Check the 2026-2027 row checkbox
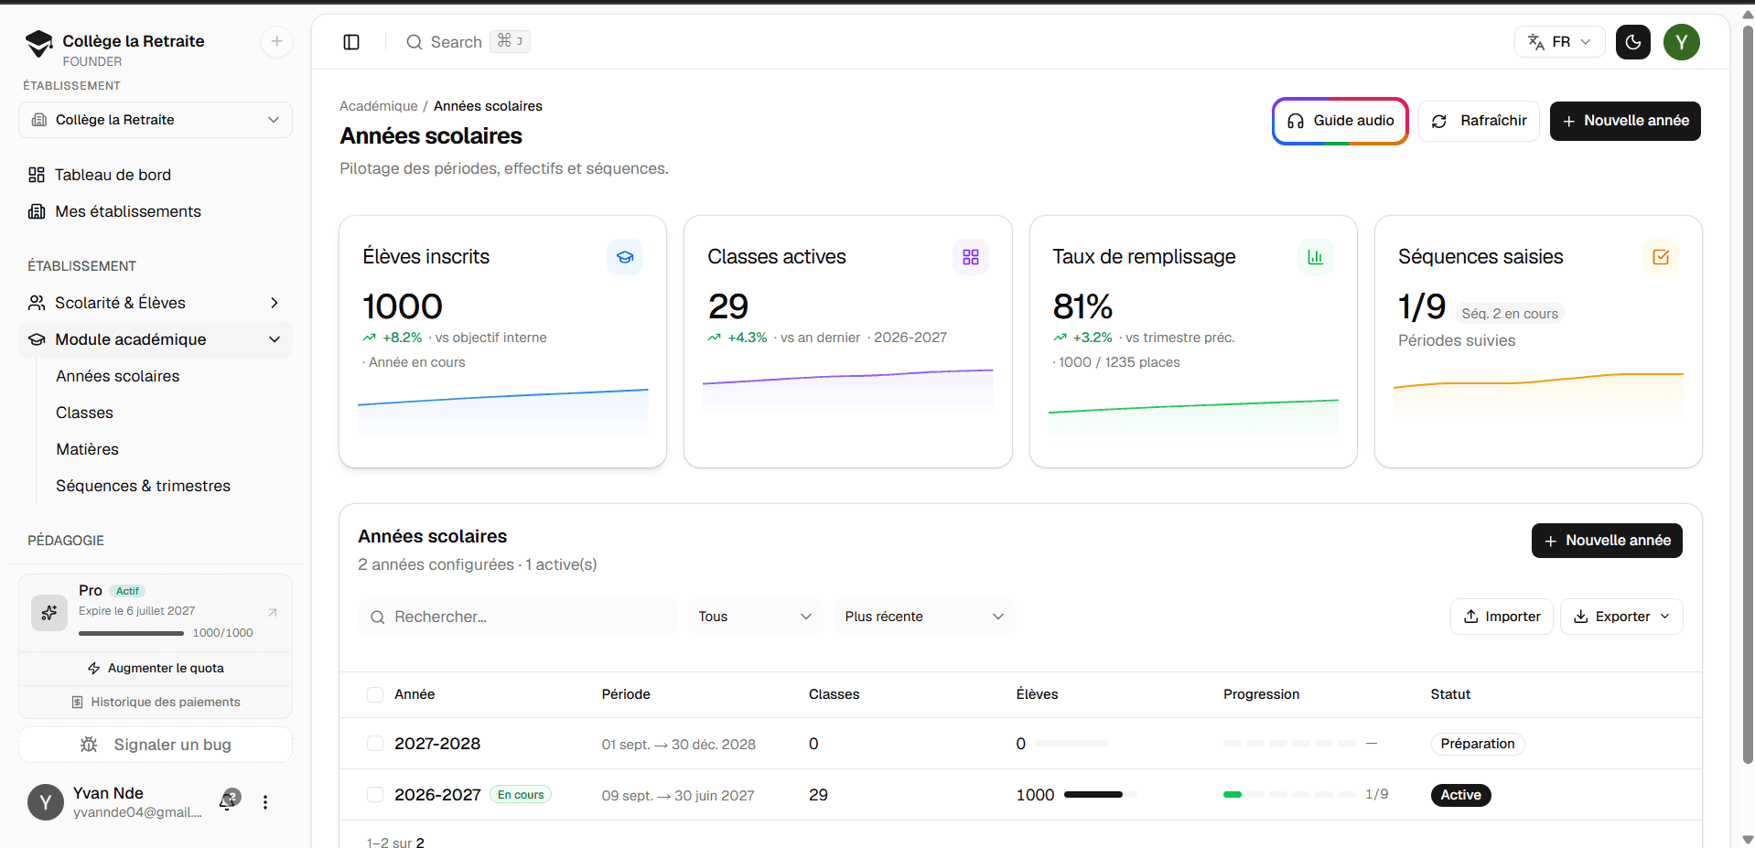The height and width of the screenshot is (848, 1755). (x=375, y=795)
